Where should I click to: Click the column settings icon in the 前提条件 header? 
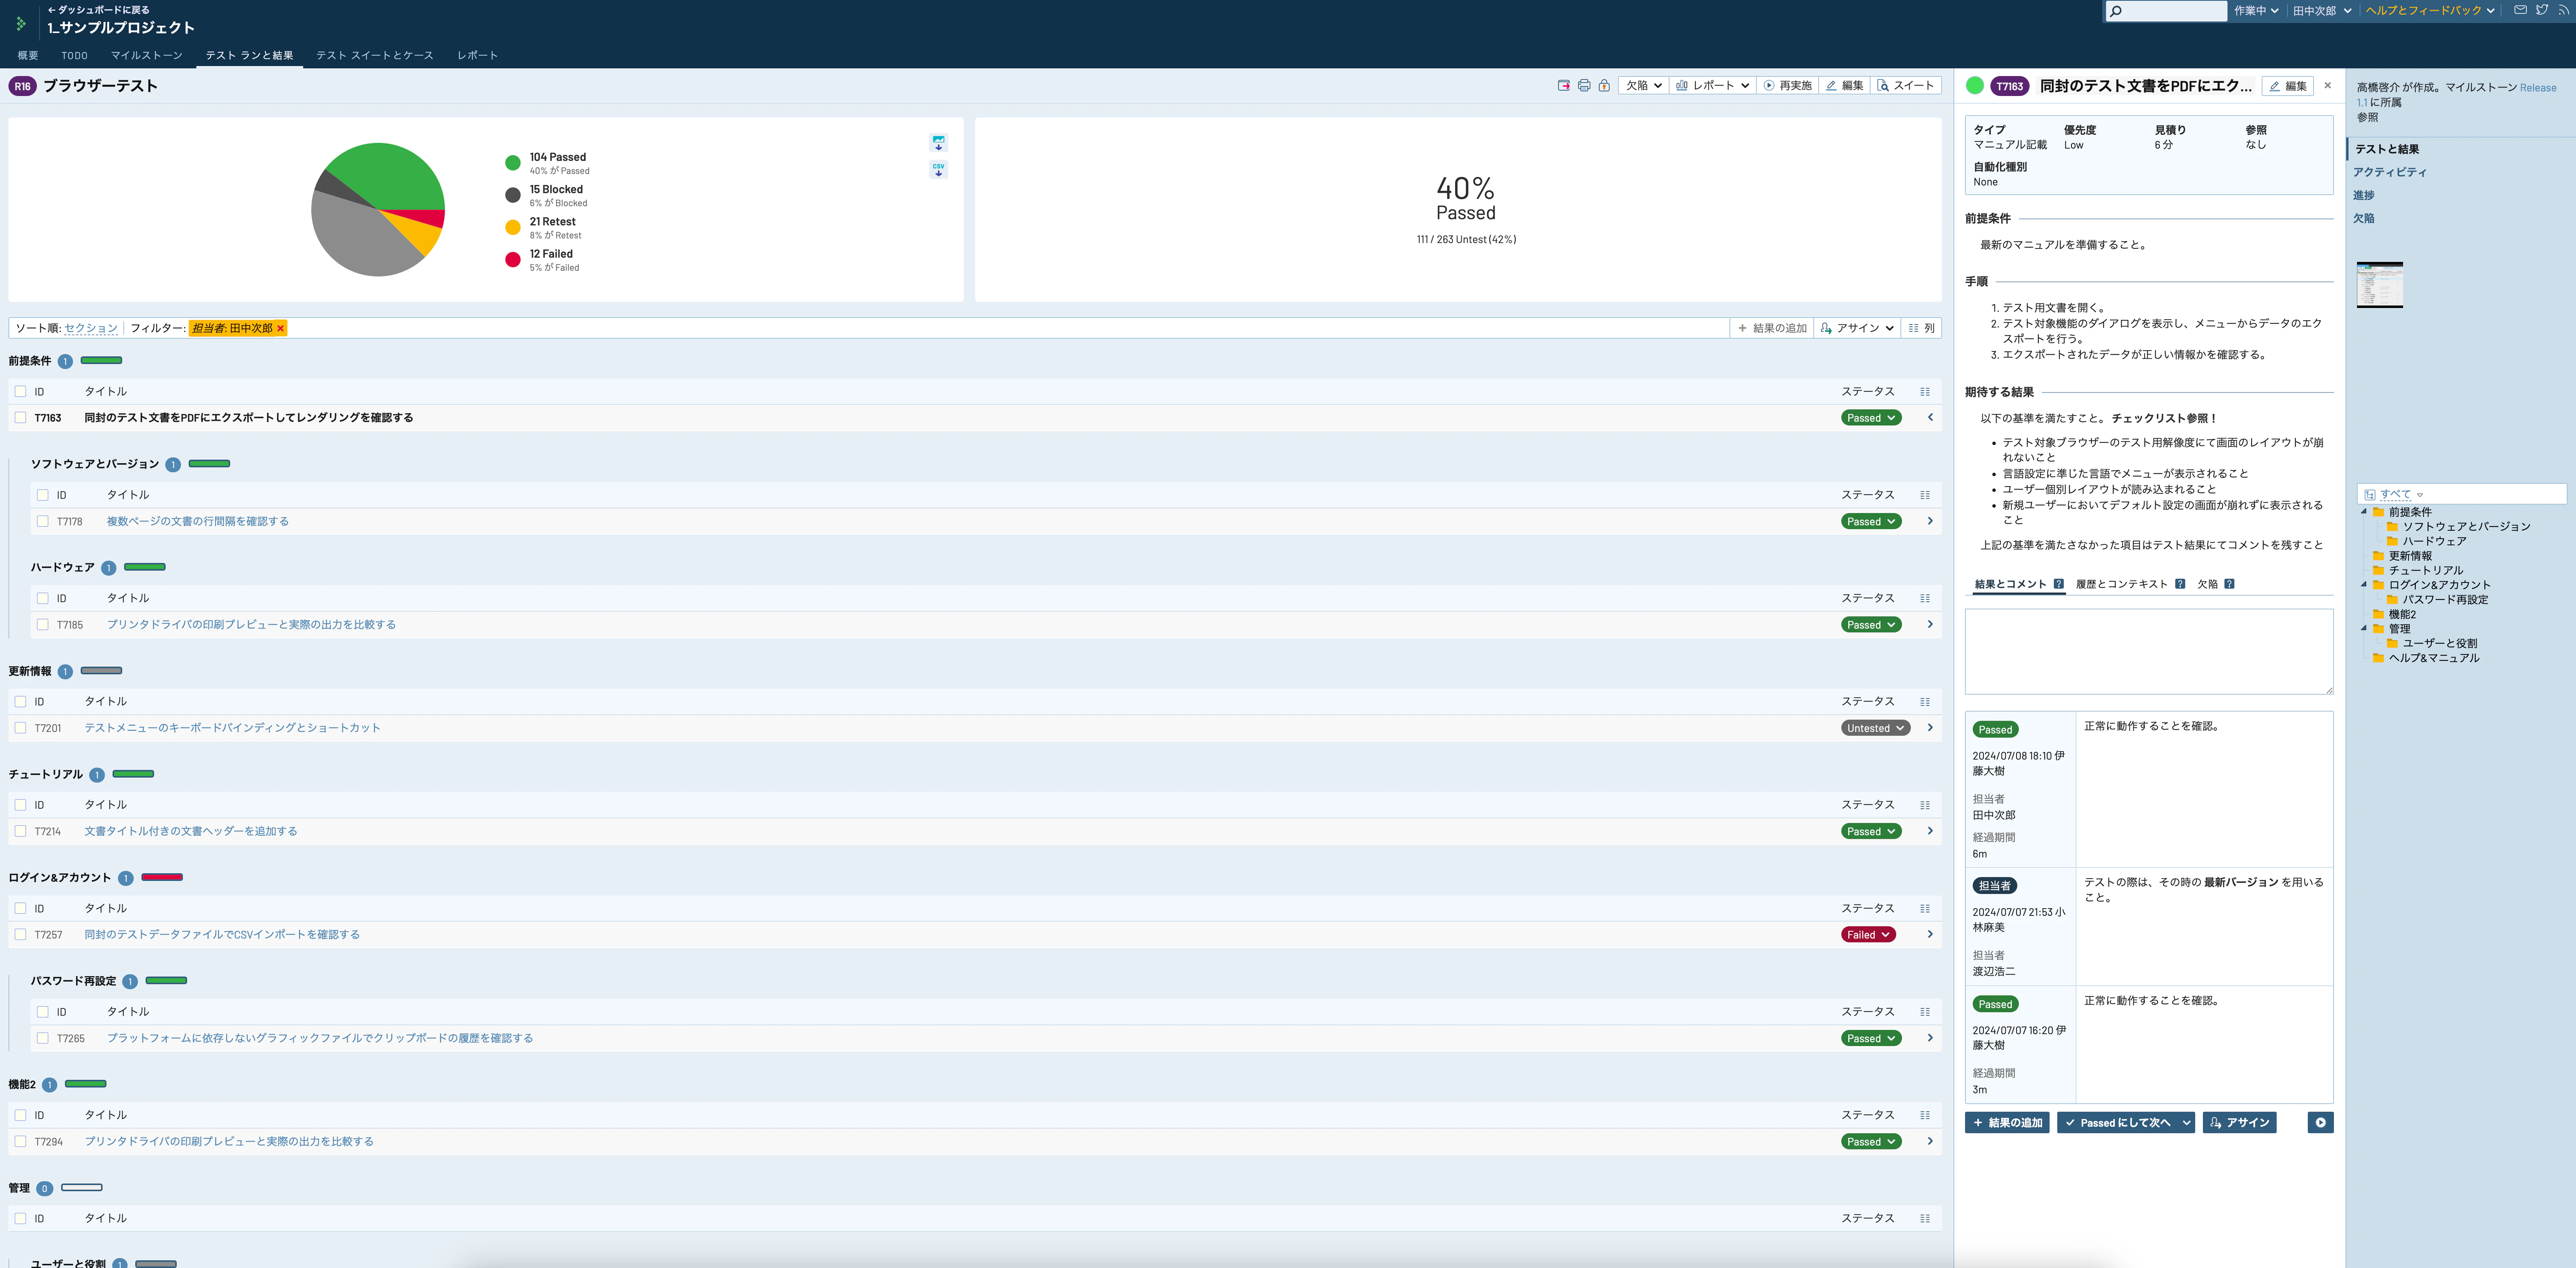(1925, 392)
